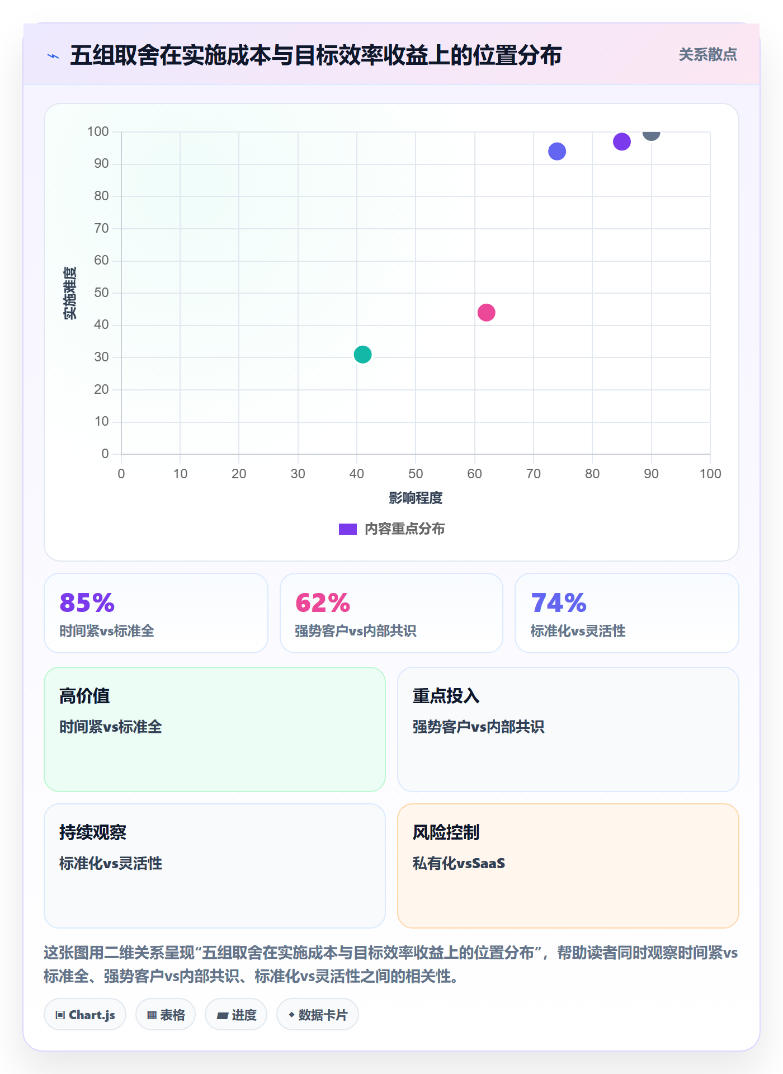
Task: Click 私有化vsSaaS text in 风险控制 card
Action: [459, 863]
